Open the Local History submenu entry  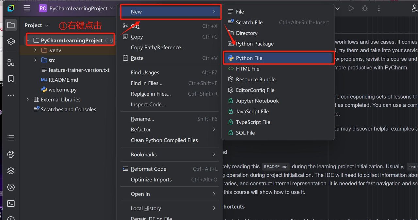coord(146,208)
